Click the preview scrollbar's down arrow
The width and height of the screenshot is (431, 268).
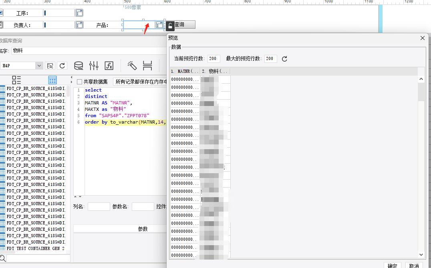421,254
